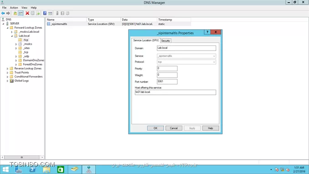The image size is (309, 174).
Task: Switch to the Security tab
Action: tap(165, 41)
